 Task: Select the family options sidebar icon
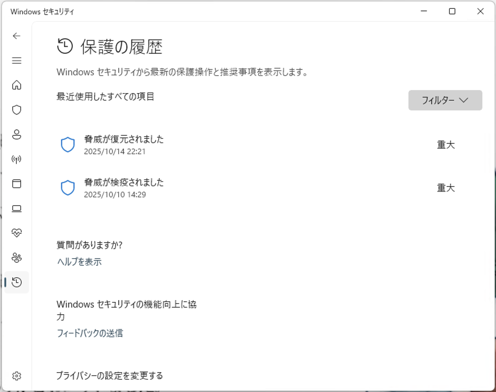17,258
